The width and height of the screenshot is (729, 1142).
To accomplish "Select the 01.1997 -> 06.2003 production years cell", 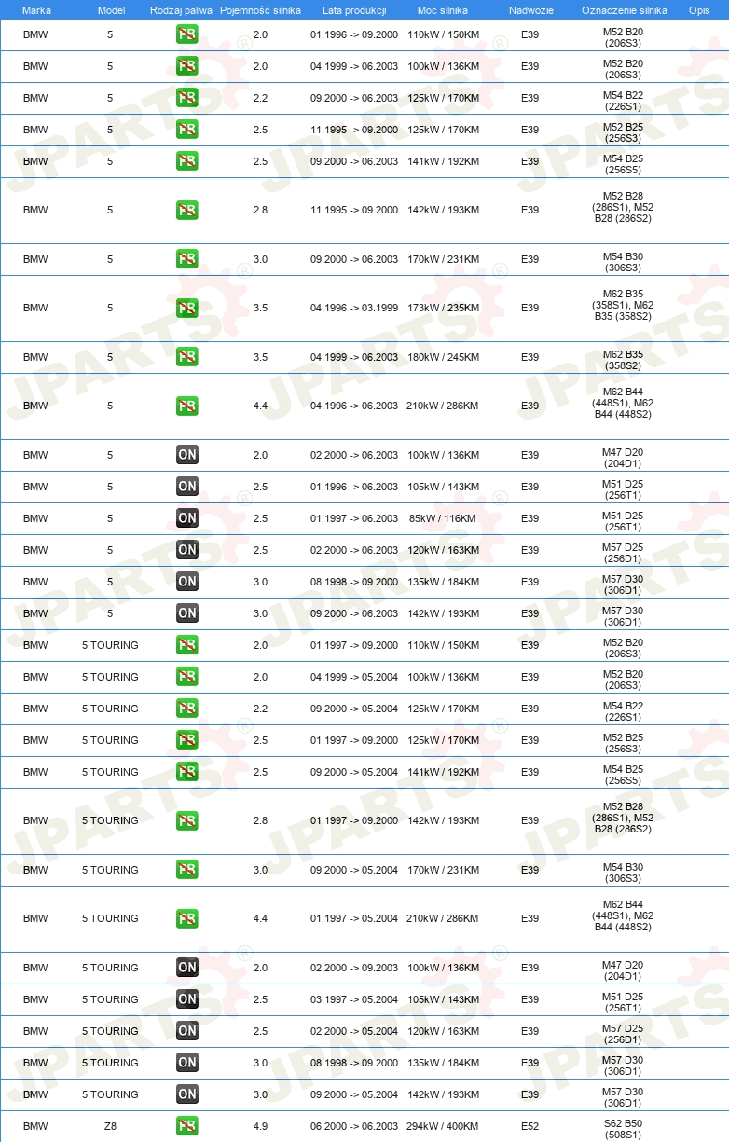I will 354,518.
